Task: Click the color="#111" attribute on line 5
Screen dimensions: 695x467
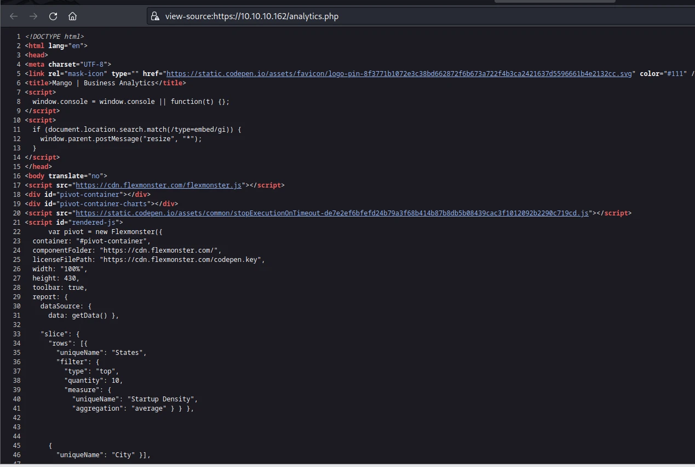Action: click(663, 73)
